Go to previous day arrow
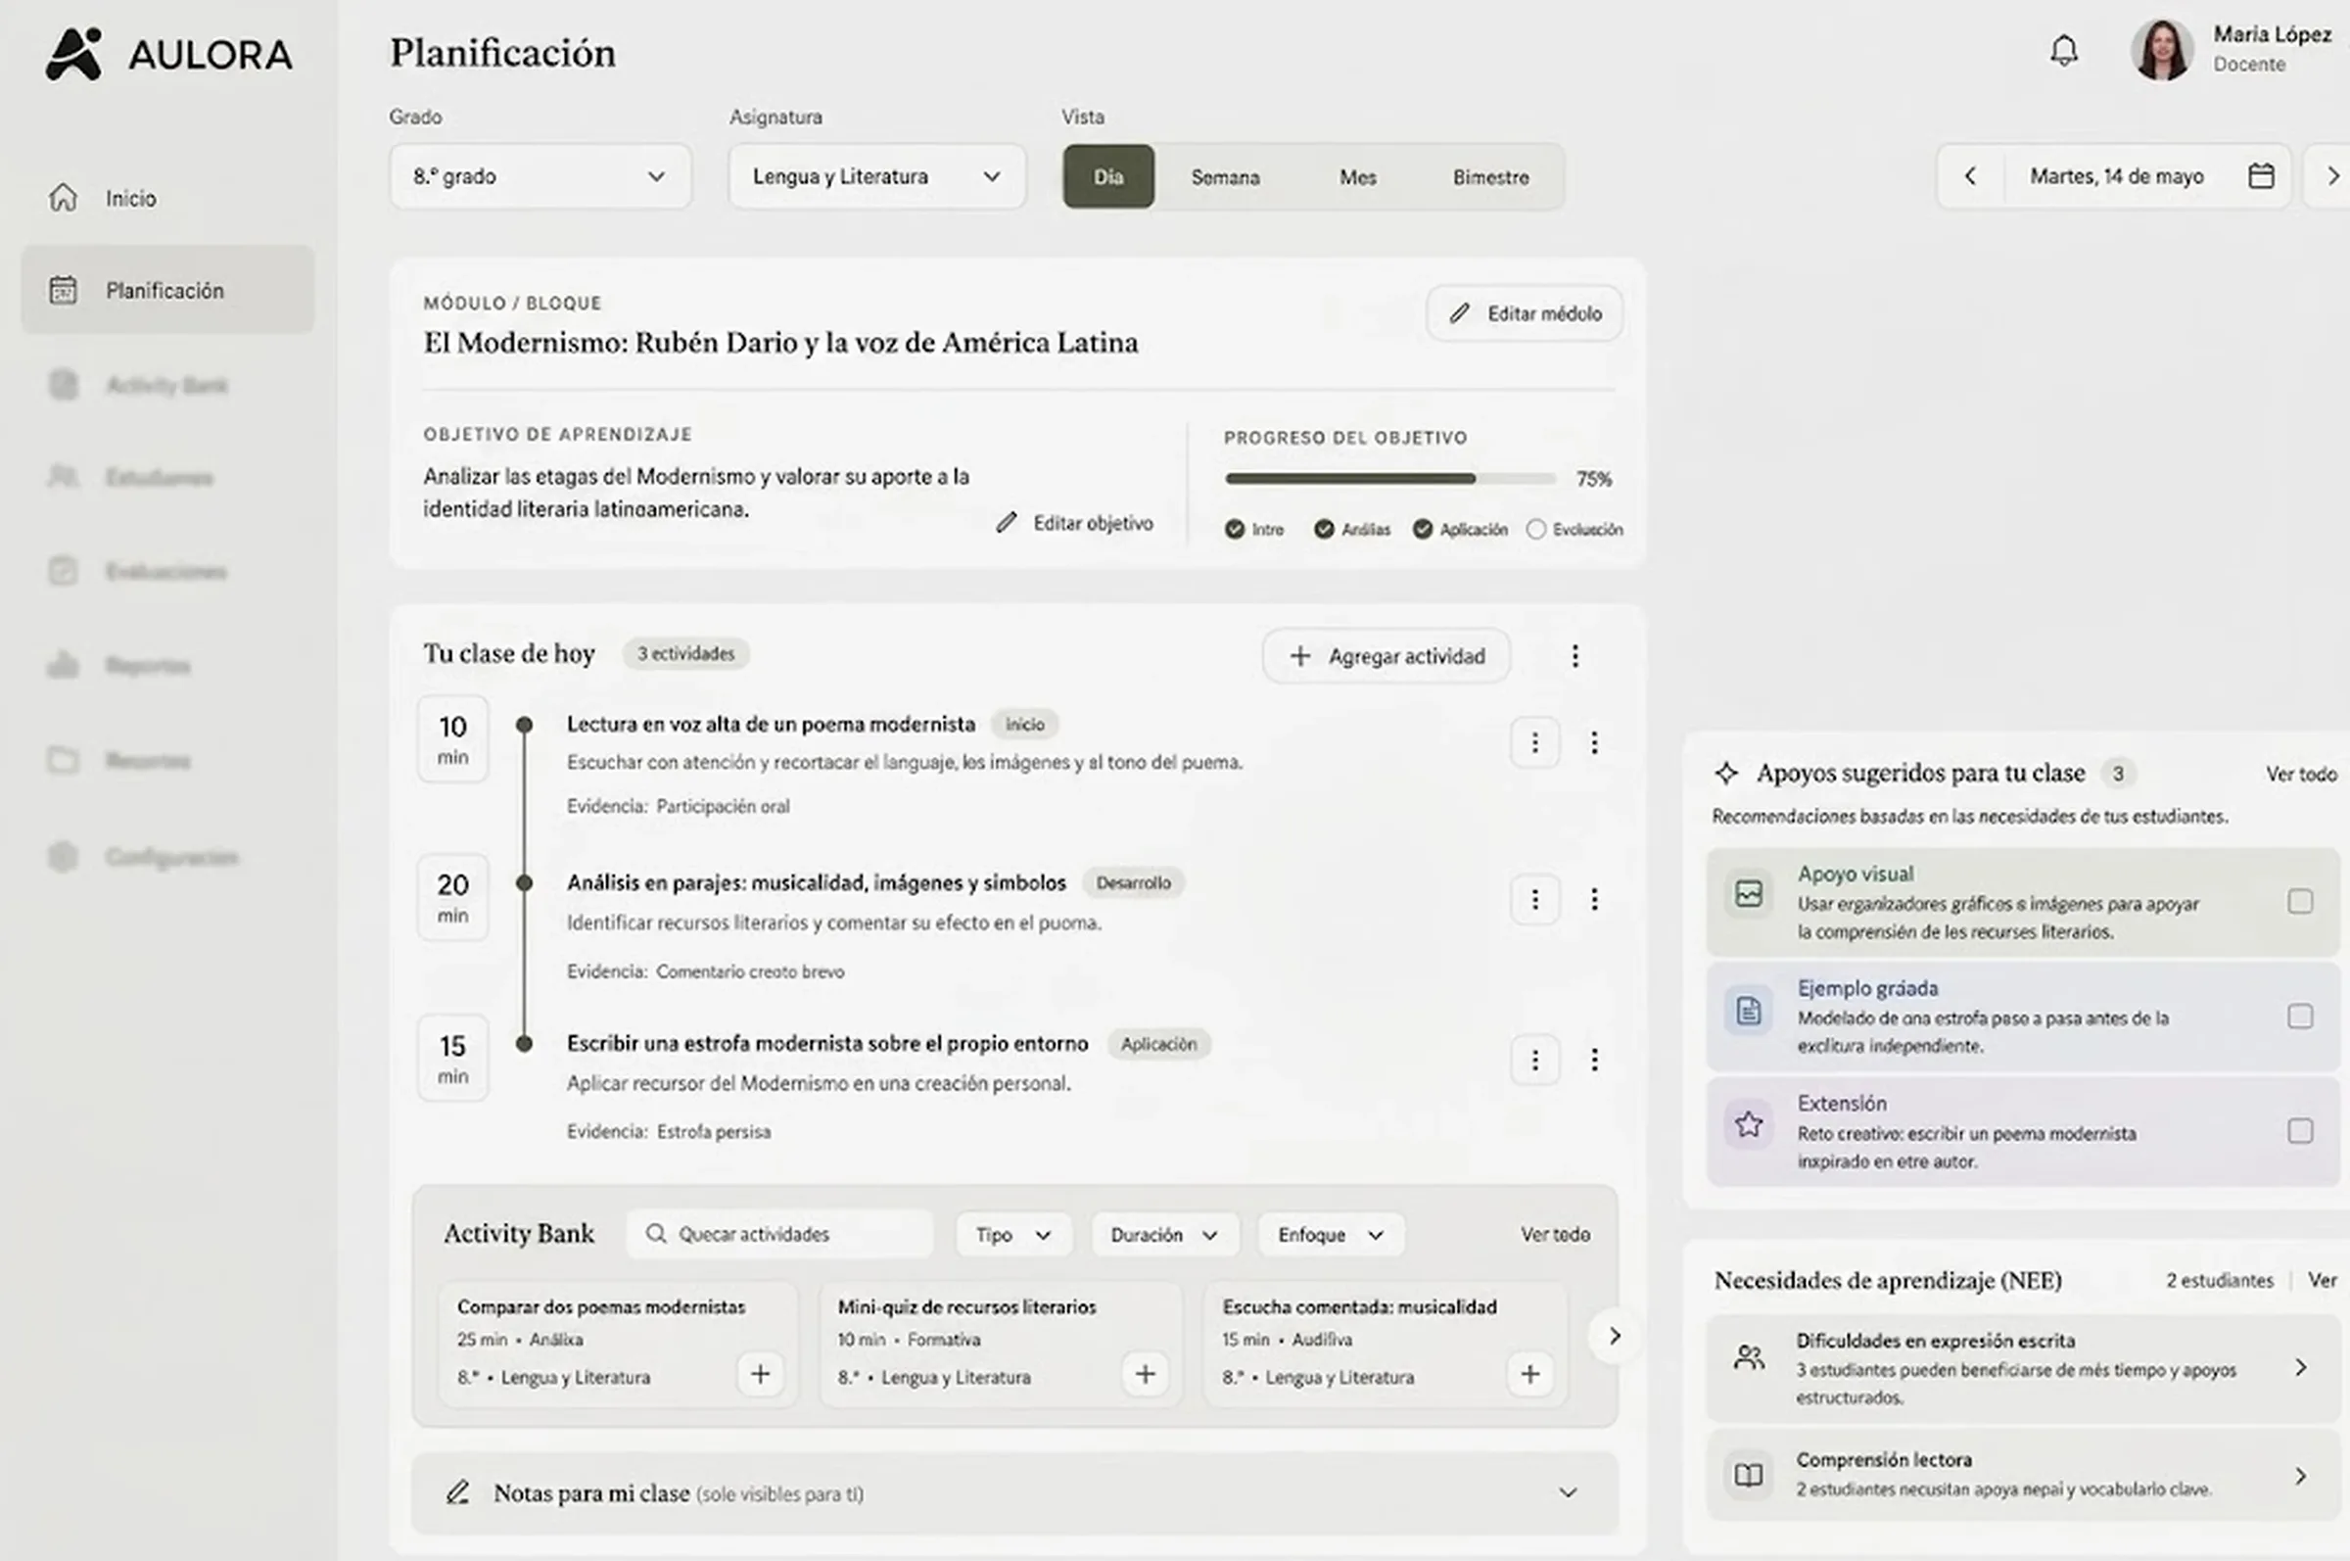This screenshot has width=2350, height=1561. tap(1970, 176)
